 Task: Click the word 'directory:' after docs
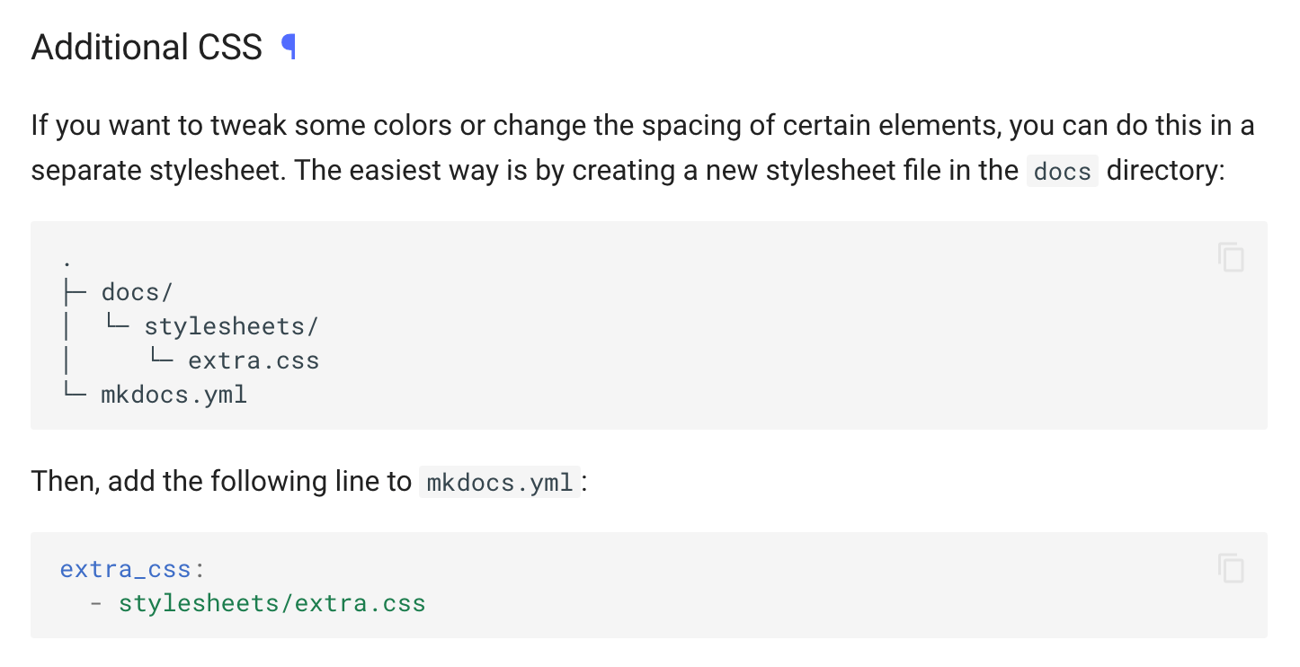[1166, 171]
